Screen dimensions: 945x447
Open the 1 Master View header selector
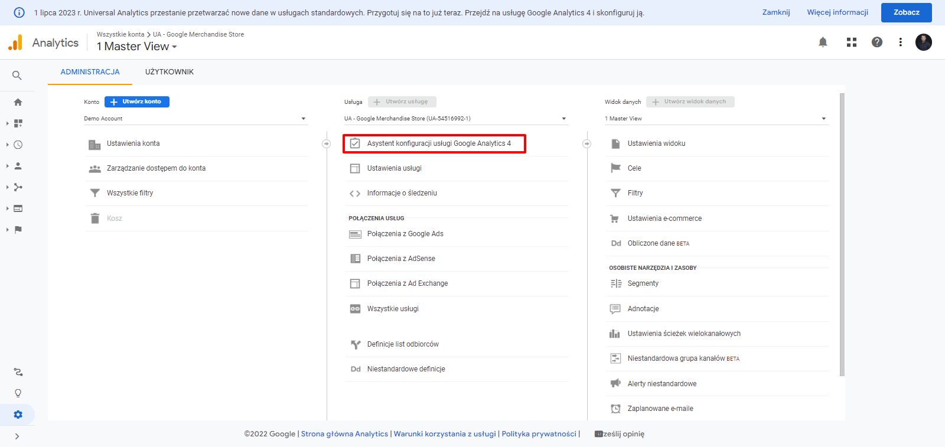coord(136,47)
